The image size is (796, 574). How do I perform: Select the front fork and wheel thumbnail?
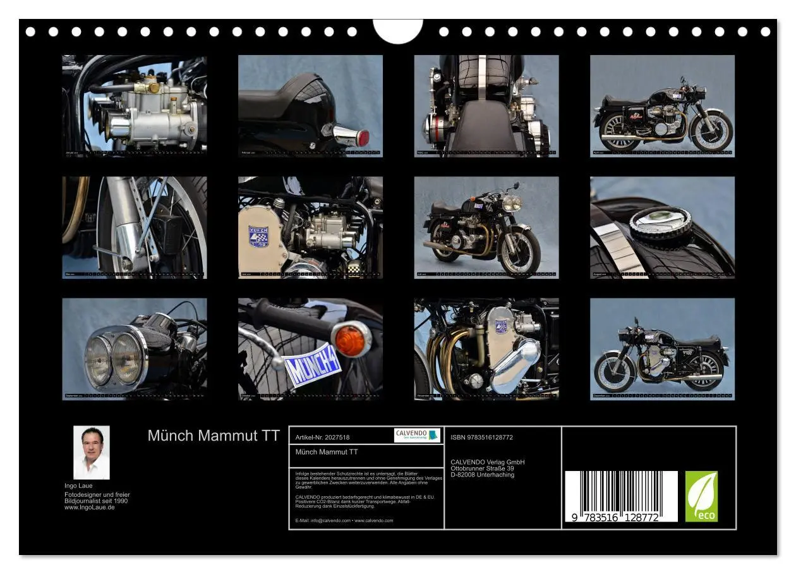pos(134,228)
